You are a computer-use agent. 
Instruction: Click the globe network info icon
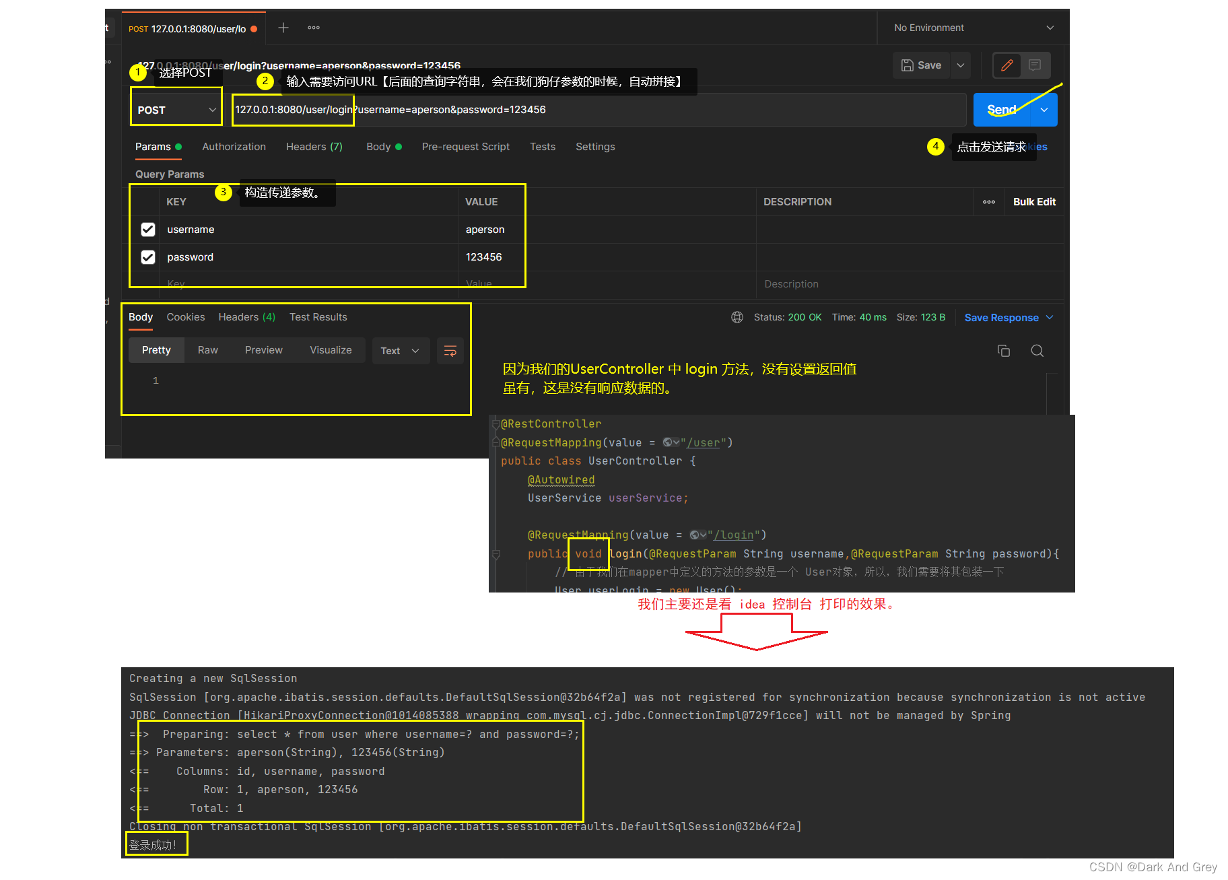click(737, 317)
